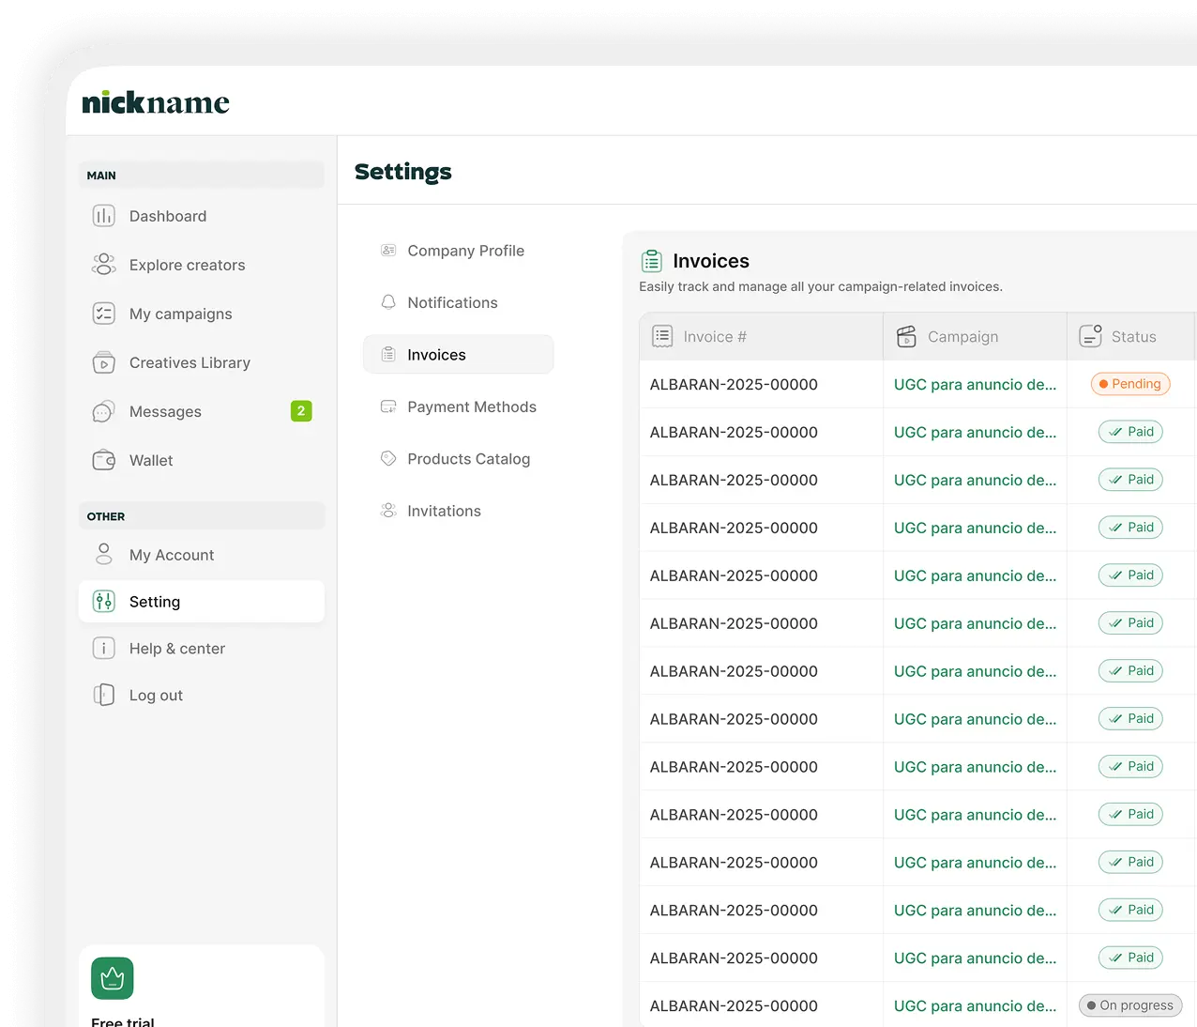Open Explore creators people icon

[x=104, y=265]
